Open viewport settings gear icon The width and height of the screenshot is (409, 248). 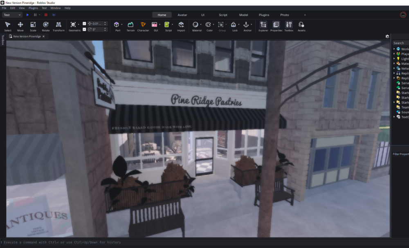point(387,36)
